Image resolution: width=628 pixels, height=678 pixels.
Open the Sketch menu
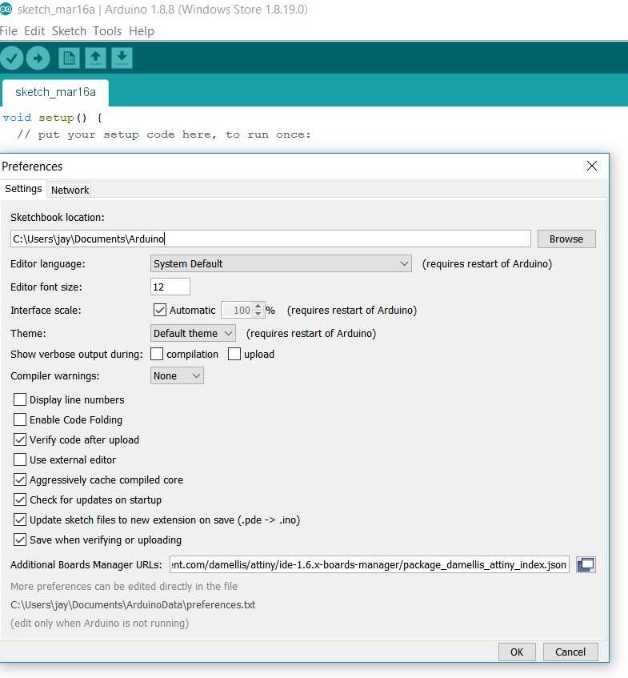(69, 31)
